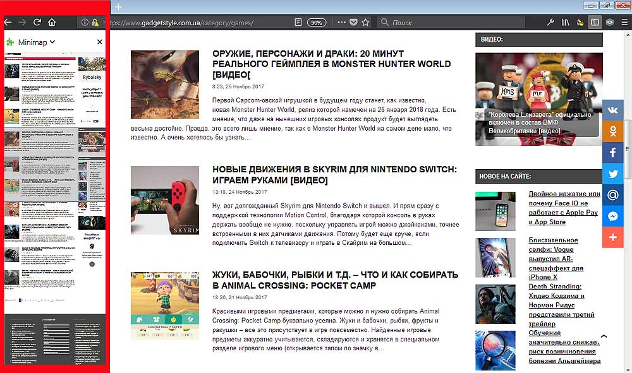
Task: Share through Facebook Messenger
Action: tap(613, 216)
